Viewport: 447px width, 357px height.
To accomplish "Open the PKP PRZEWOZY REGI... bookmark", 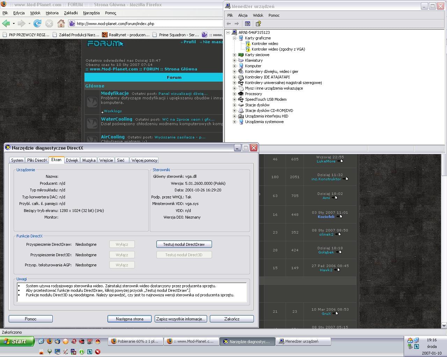I will point(26,35).
